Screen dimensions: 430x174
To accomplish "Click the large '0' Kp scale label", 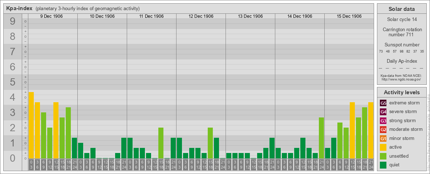I will [12, 158].
